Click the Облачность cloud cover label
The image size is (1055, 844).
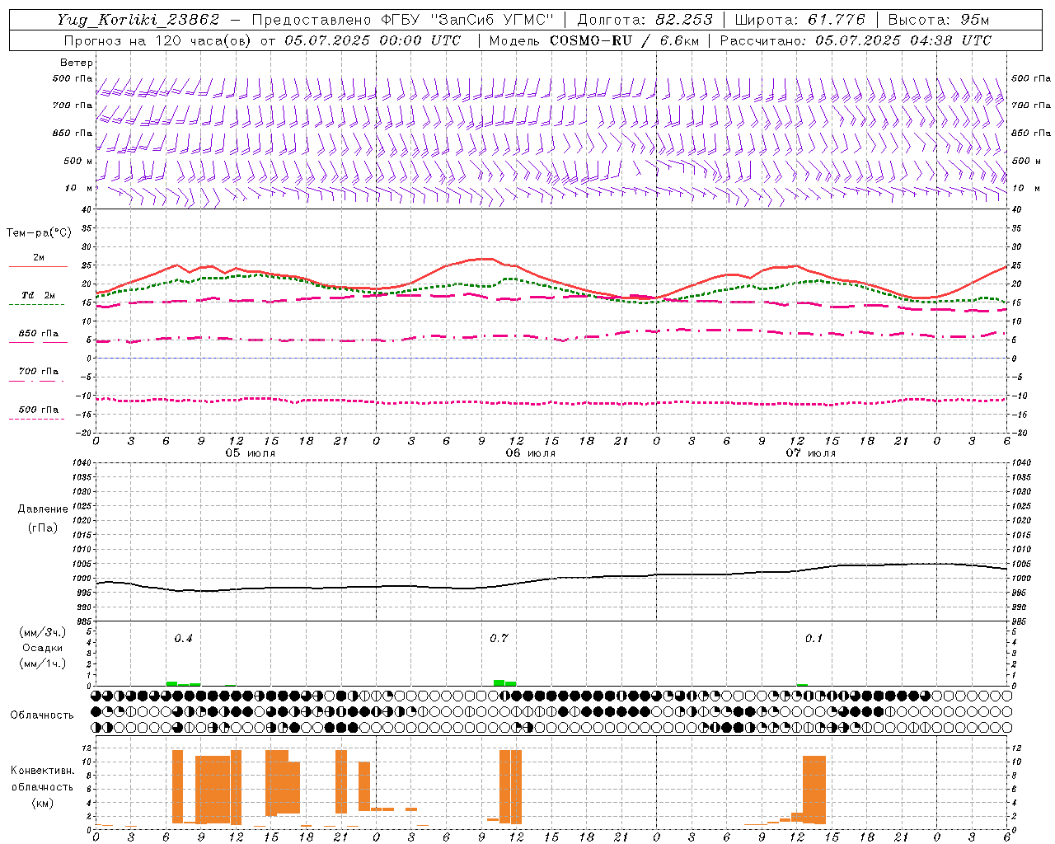pyautogui.click(x=42, y=715)
